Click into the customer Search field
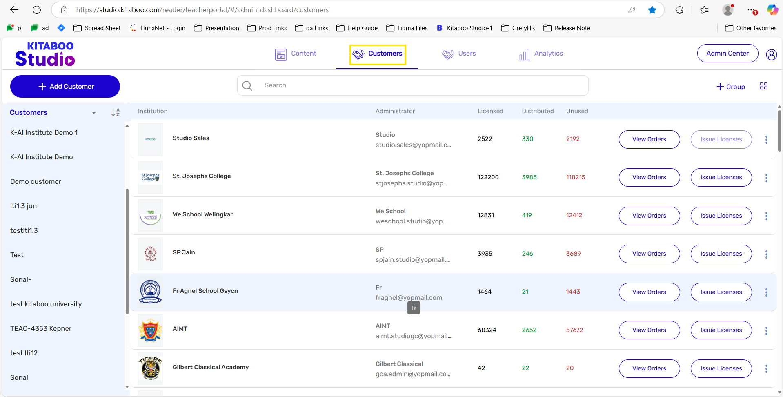This screenshot has height=397, width=783. [x=413, y=85]
